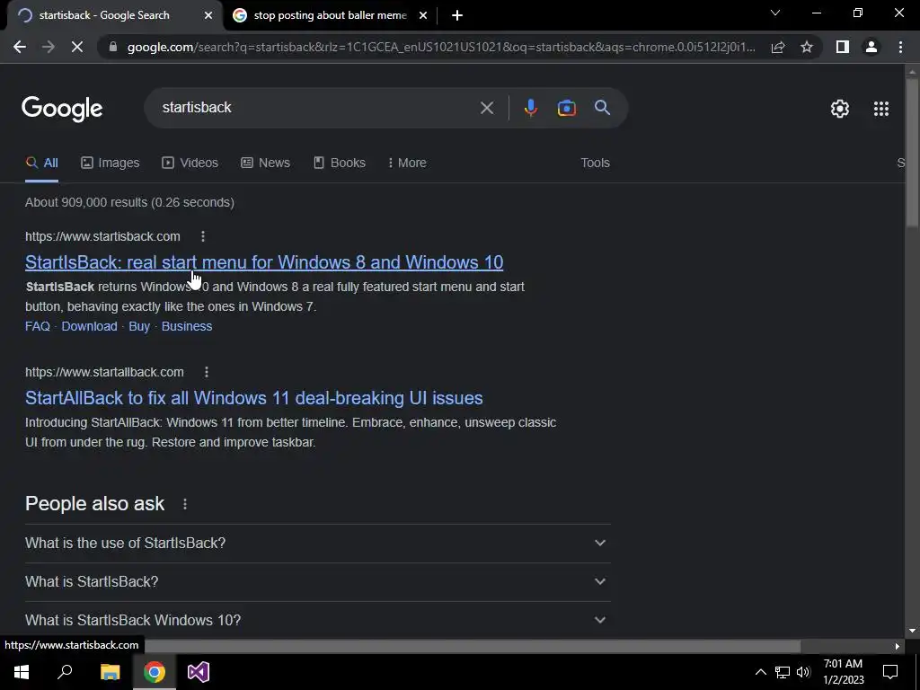Open the Buy sitelink
The width and height of the screenshot is (920, 690).
tap(139, 326)
